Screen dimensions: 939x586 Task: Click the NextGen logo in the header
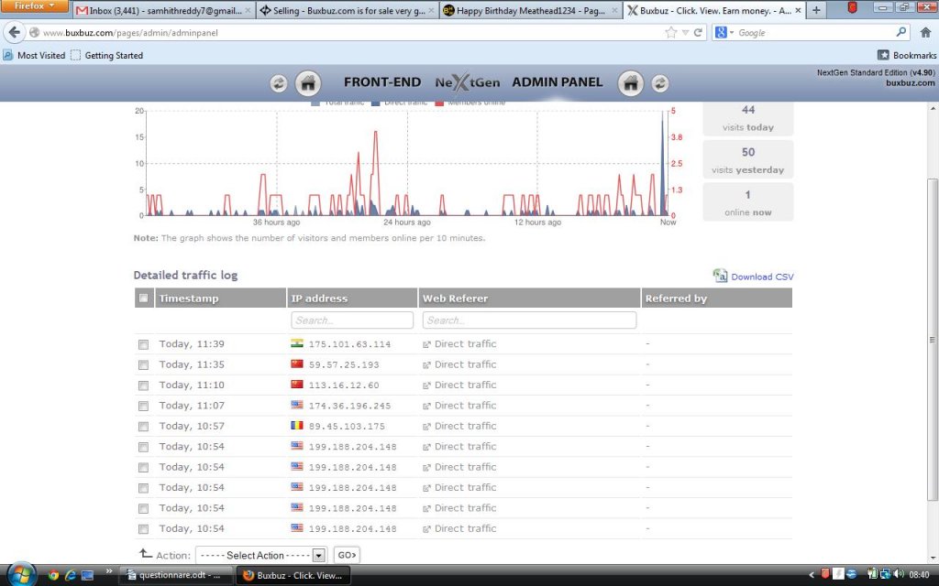[467, 82]
